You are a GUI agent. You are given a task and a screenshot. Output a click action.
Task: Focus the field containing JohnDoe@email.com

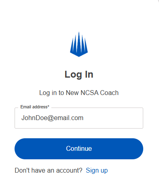click(79, 118)
